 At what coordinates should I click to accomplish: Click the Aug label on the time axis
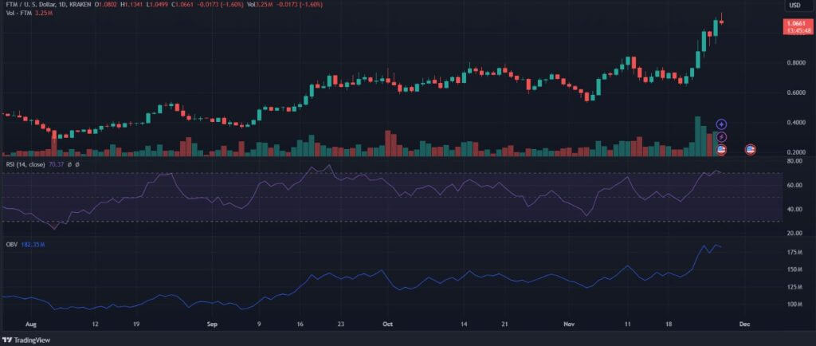click(31, 324)
